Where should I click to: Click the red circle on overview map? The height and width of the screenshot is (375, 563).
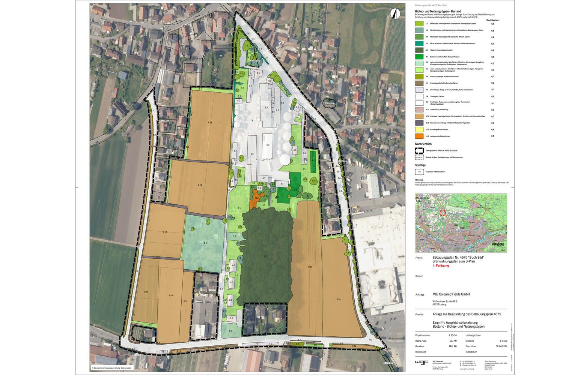(443, 213)
